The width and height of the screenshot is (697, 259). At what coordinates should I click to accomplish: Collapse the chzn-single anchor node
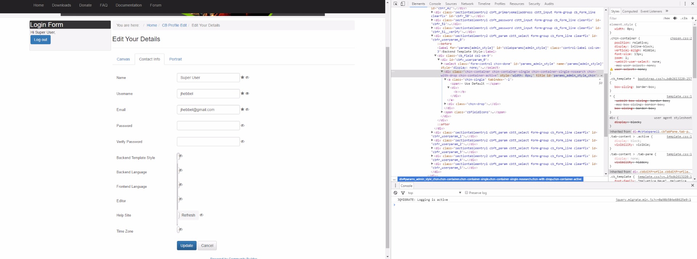445,80
